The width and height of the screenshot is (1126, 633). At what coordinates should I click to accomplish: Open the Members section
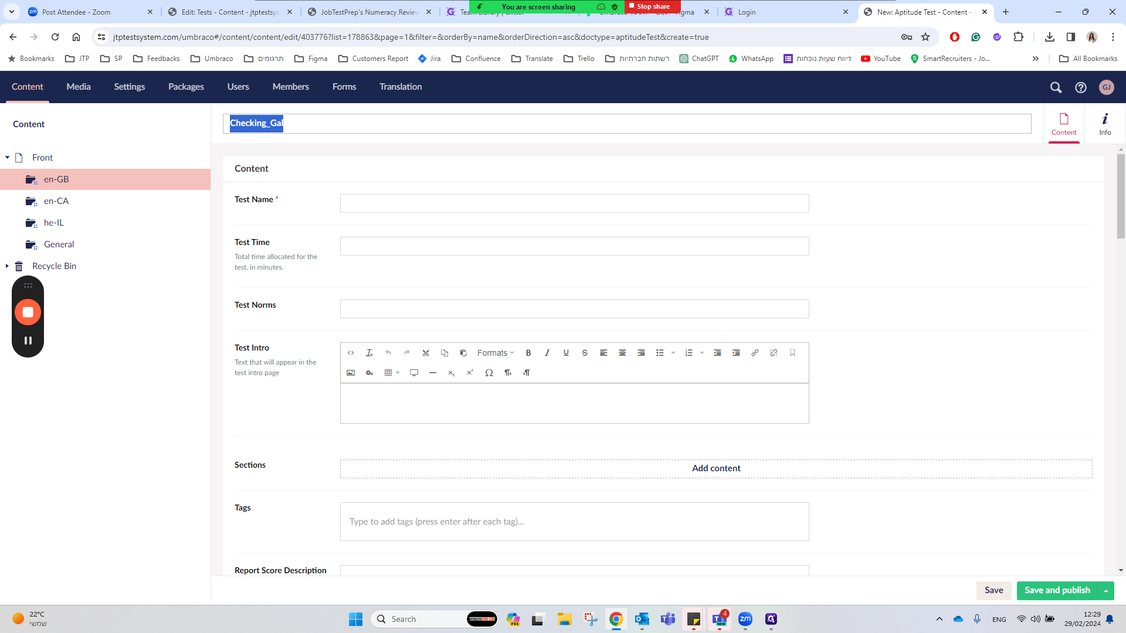click(291, 87)
